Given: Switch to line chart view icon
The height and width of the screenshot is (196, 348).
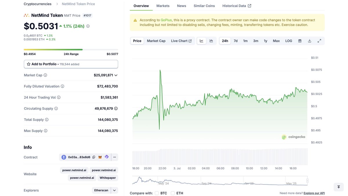Looking at the screenshot, I should coord(202,41).
